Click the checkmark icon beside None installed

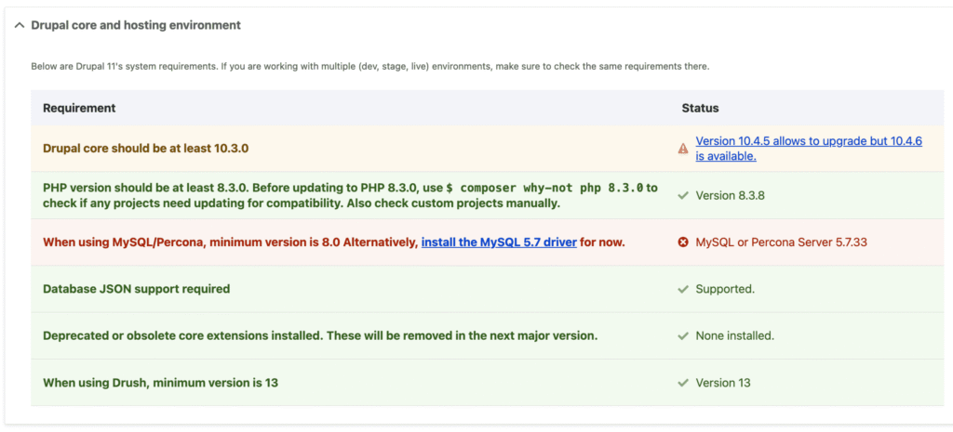pyautogui.click(x=683, y=335)
